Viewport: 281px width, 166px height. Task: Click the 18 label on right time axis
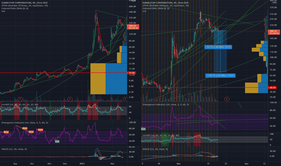159,164
